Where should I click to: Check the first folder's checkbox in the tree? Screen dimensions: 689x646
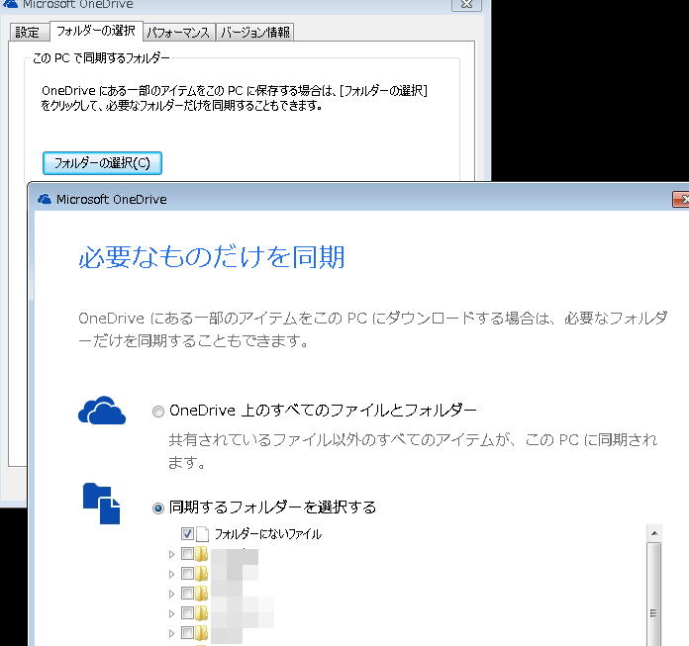(x=187, y=554)
